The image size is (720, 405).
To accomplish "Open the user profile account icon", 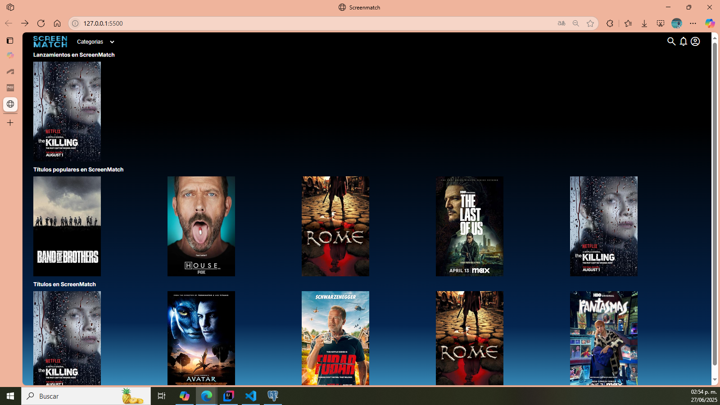I will tap(695, 41).
